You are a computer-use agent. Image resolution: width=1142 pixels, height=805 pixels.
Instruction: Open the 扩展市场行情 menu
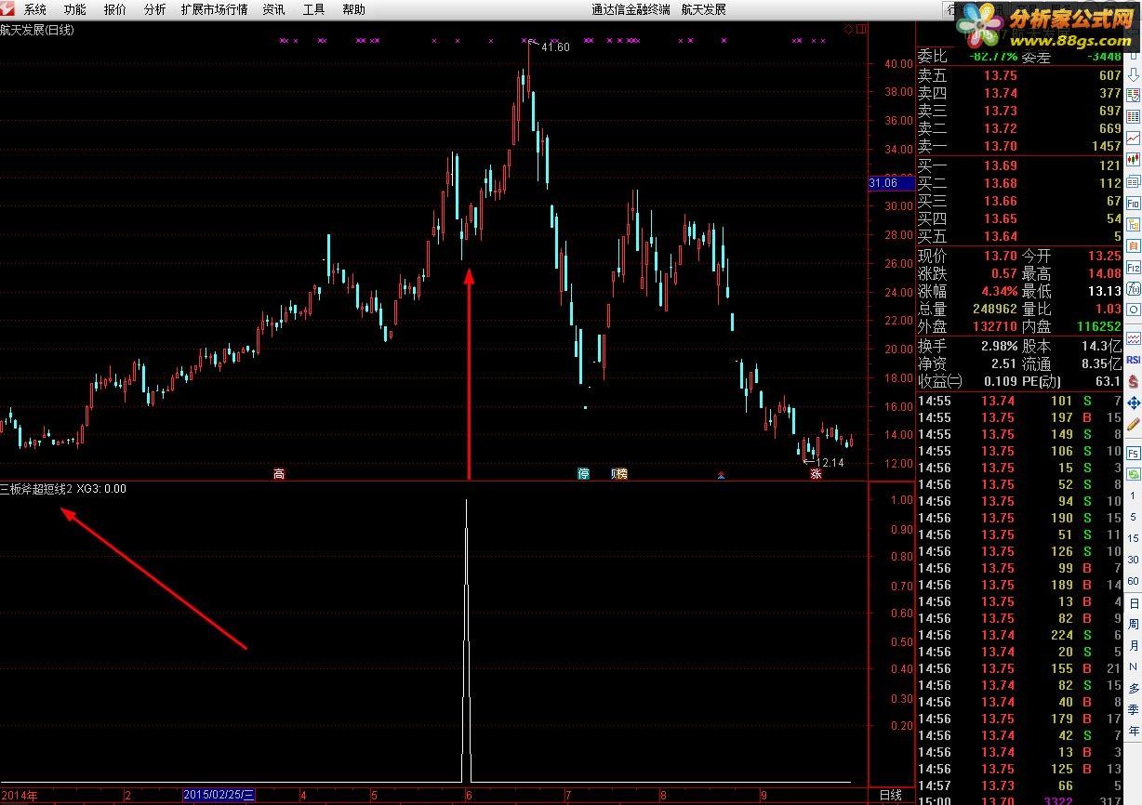tap(214, 9)
